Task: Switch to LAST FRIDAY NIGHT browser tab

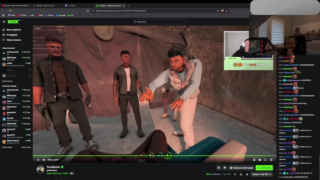Action: [x=15, y=5]
